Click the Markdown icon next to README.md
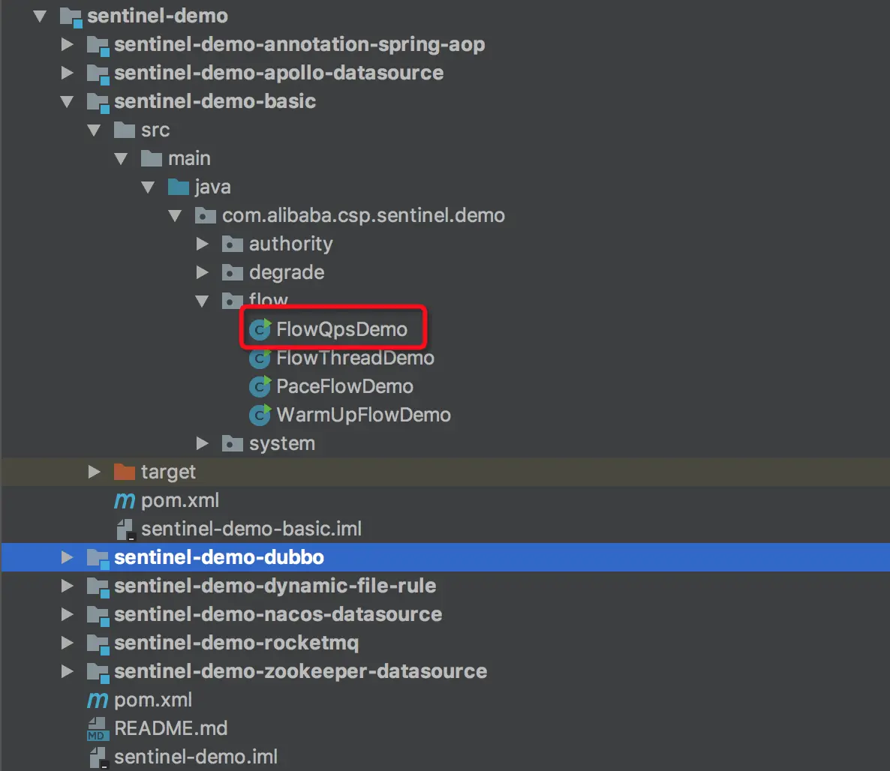Screen dimensions: 890x771 [x=96, y=727]
